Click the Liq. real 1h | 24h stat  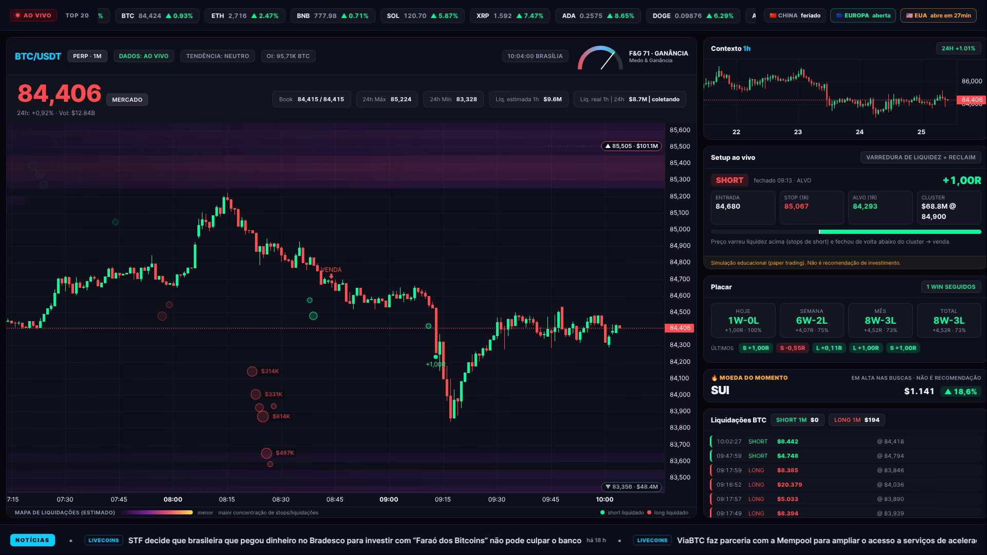[630, 99]
